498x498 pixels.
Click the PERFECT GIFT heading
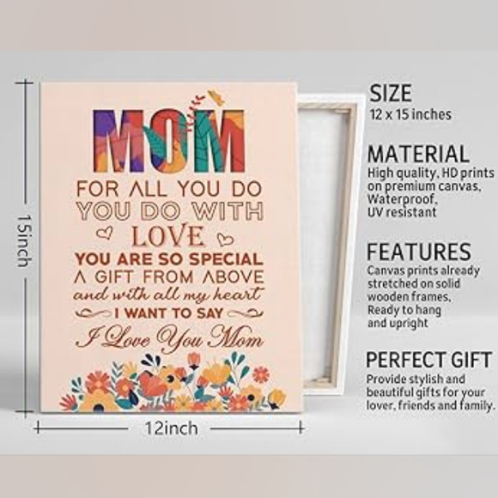click(x=428, y=360)
